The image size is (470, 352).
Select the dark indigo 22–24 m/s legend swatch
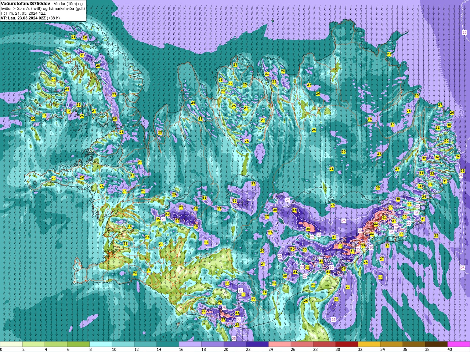click(x=257, y=344)
